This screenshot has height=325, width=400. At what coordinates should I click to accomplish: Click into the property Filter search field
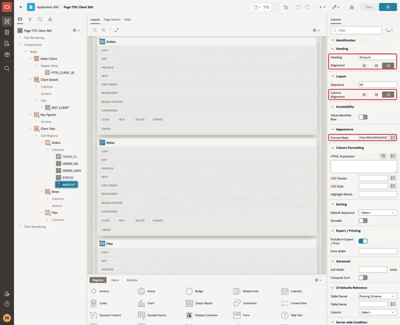(x=356, y=30)
